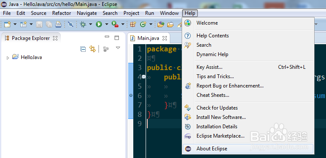Viewport: 326px width, 158px height.
Task: Toggle Skip All Breakpoints icon
Action: [x=71, y=24]
